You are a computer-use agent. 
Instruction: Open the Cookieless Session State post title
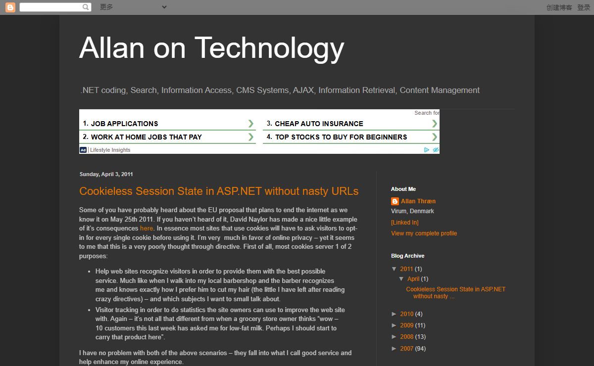click(x=219, y=191)
